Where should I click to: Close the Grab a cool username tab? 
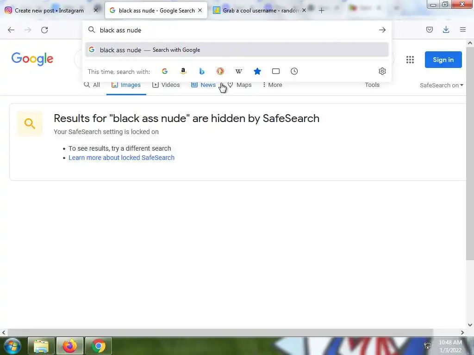pyautogui.click(x=304, y=10)
